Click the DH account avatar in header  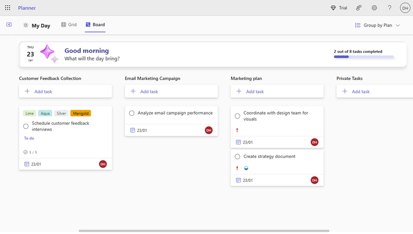(x=405, y=8)
